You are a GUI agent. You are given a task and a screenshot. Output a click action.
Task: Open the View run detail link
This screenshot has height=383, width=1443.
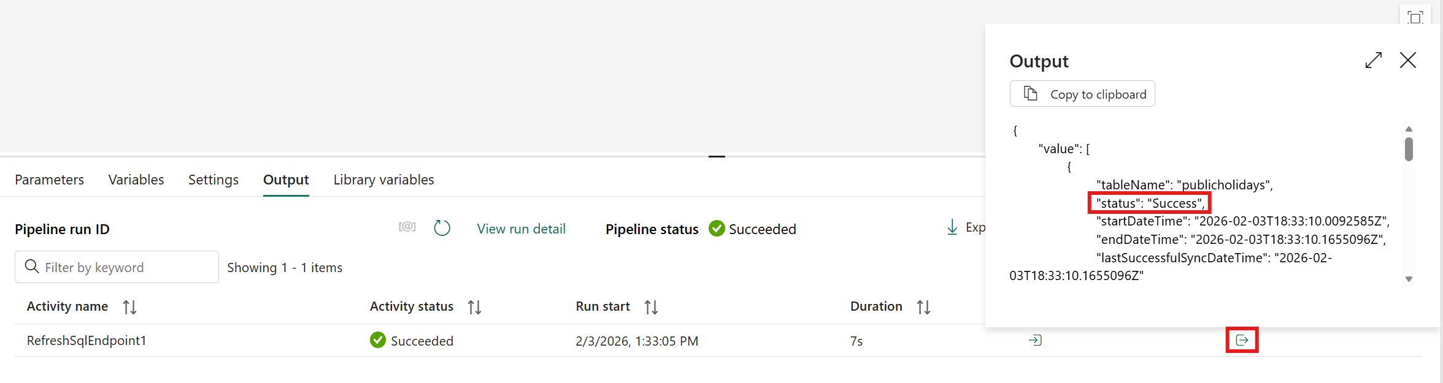[521, 229]
